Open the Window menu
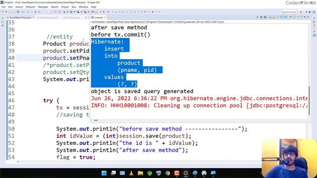The width and height of the screenshot is (317, 178). click(83, 7)
